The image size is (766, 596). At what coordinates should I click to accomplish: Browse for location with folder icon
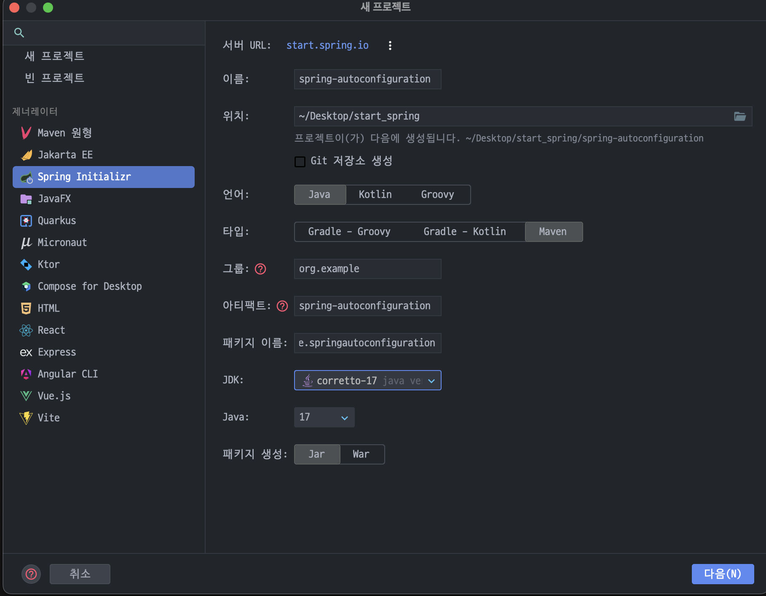[740, 116]
